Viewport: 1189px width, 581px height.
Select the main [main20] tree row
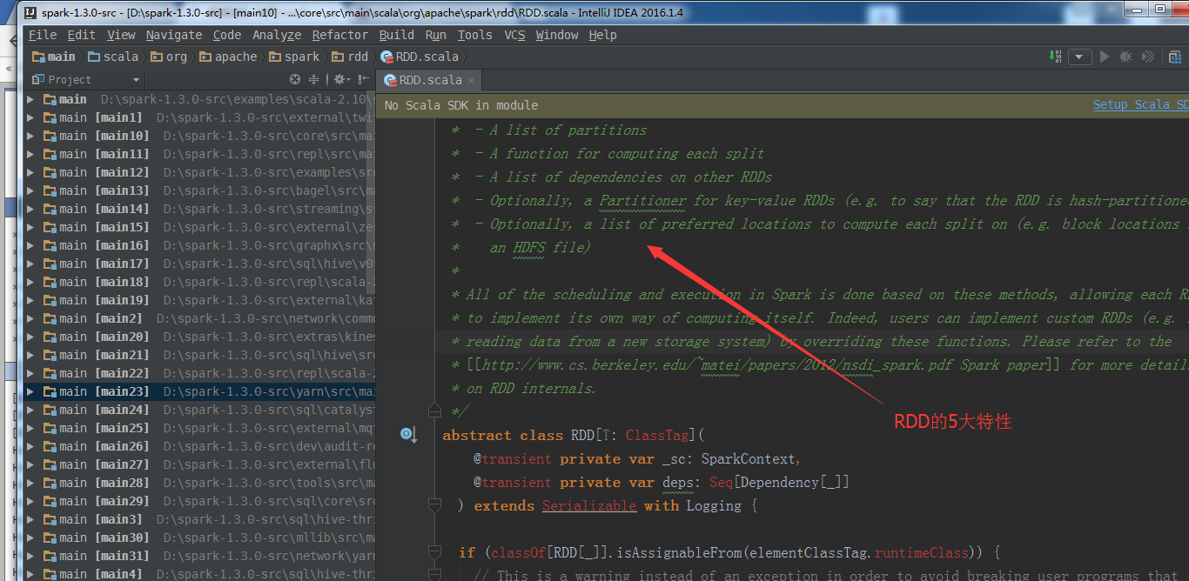tap(199, 337)
